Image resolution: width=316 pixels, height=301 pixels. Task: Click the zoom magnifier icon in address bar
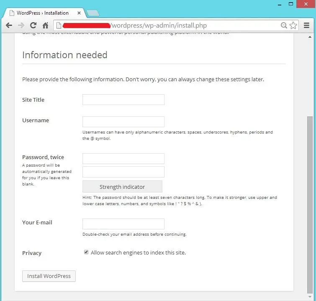point(284,26)
